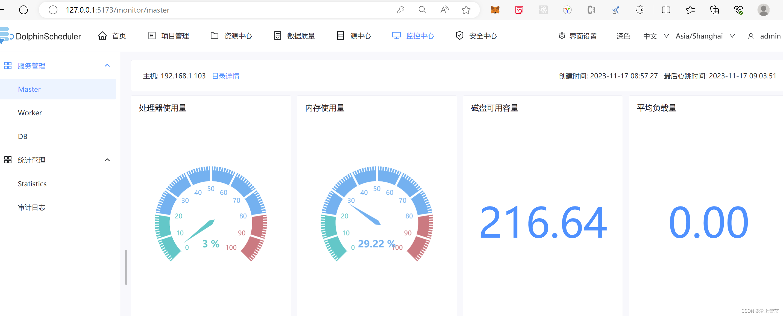Open 安全中心 via the shield icon
The width and height of the screenshot is (783, 316).
(459, 36)
